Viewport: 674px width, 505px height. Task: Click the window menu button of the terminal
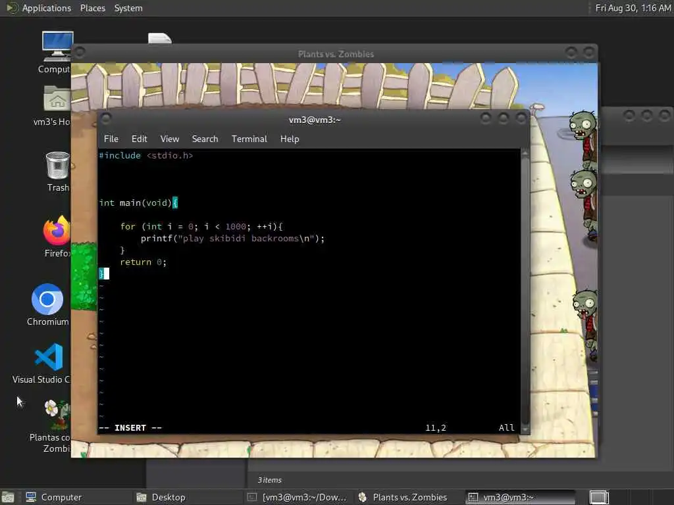coord(106,118)
